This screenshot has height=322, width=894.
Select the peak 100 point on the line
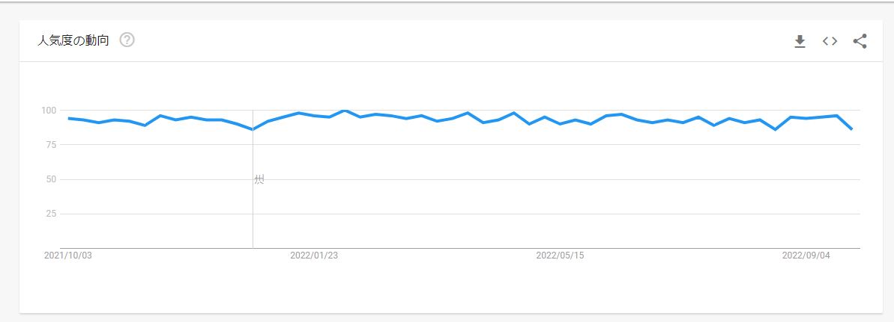click(x=345, y=111)
